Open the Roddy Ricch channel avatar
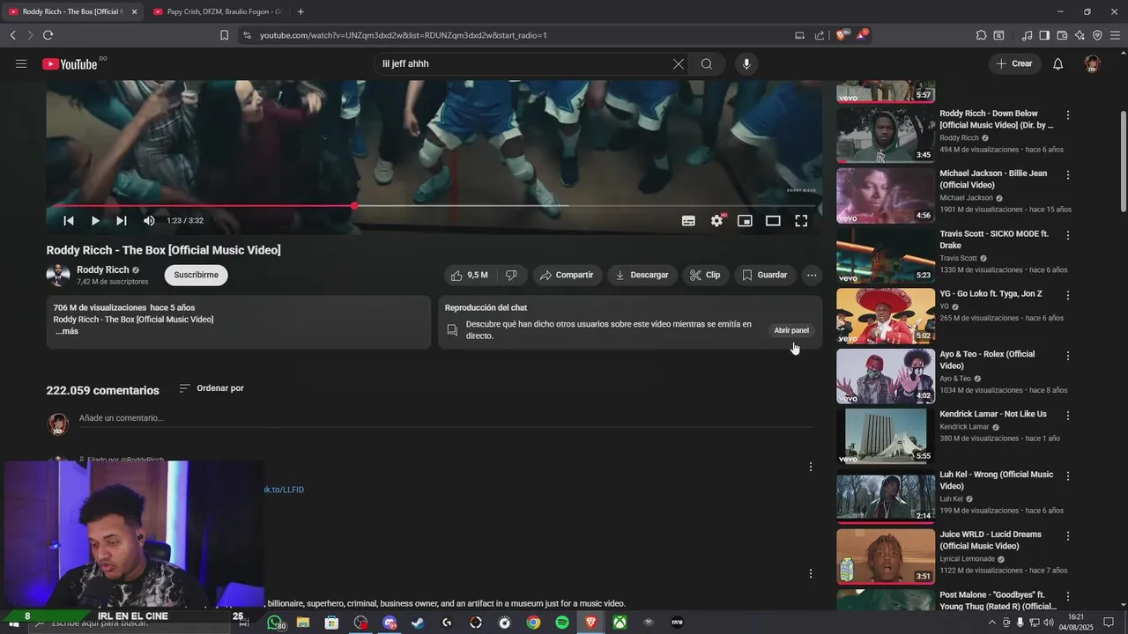This screenshot has width=1128, height=634. [x=58, y=275]
